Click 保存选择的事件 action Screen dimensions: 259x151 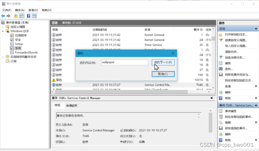pos(236,128)
